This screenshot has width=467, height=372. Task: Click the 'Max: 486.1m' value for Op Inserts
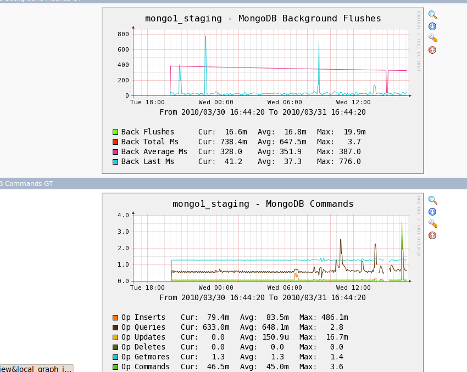tap(324, 317)
